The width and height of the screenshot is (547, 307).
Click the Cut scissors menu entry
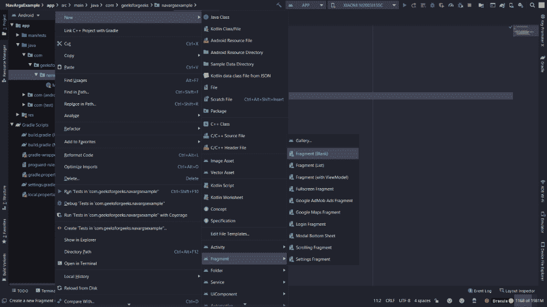[x=67, y=44]
